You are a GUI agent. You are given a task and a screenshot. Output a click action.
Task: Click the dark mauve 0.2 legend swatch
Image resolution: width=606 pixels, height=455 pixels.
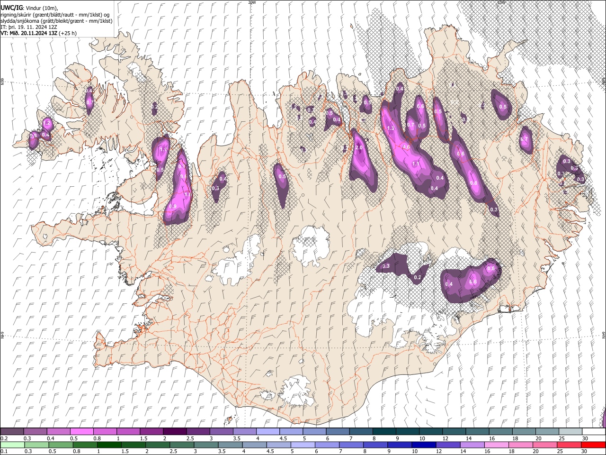click(12, 432)
